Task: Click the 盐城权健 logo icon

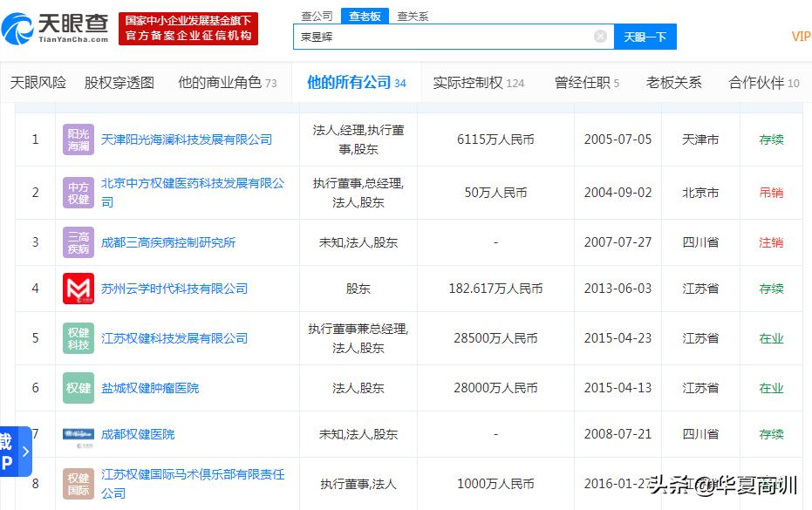Action: [78, 387]
